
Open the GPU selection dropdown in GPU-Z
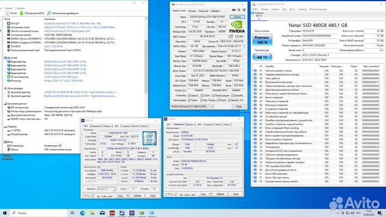click(x=192, y=106)
